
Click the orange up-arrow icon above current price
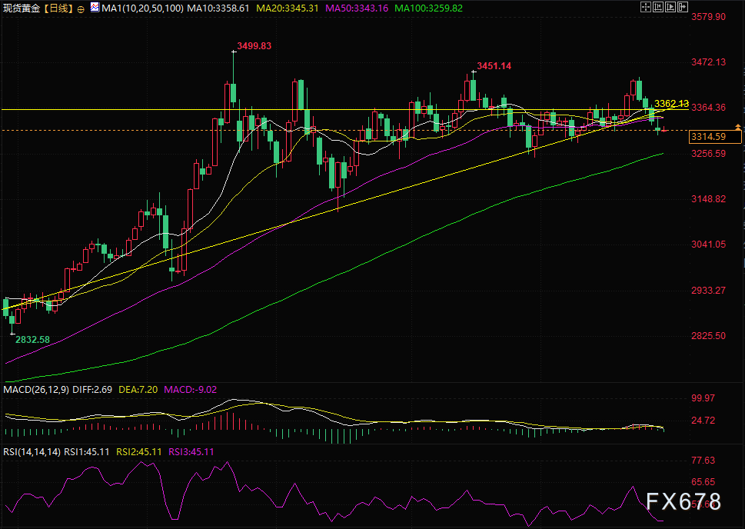tap(737, 125)
